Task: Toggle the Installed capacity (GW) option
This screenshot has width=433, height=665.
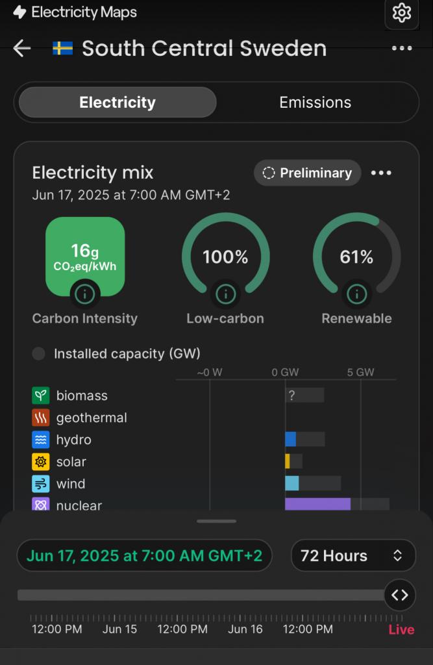Action: coord(39,354)
